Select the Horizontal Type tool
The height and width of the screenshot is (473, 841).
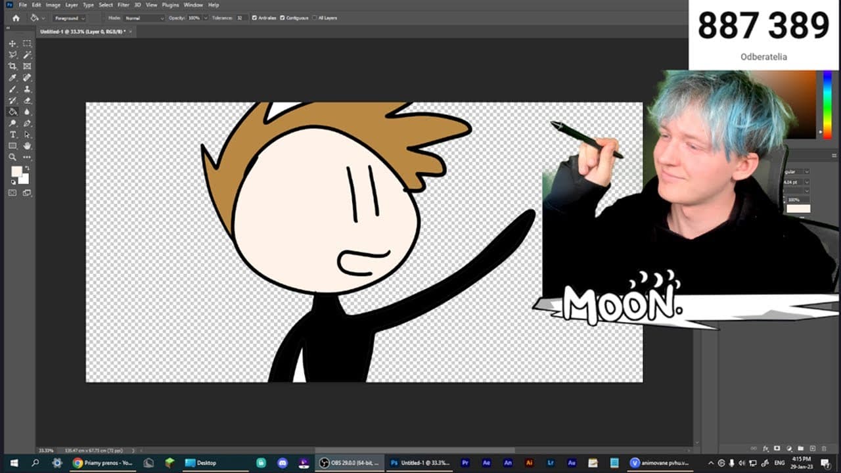point(12,135)
